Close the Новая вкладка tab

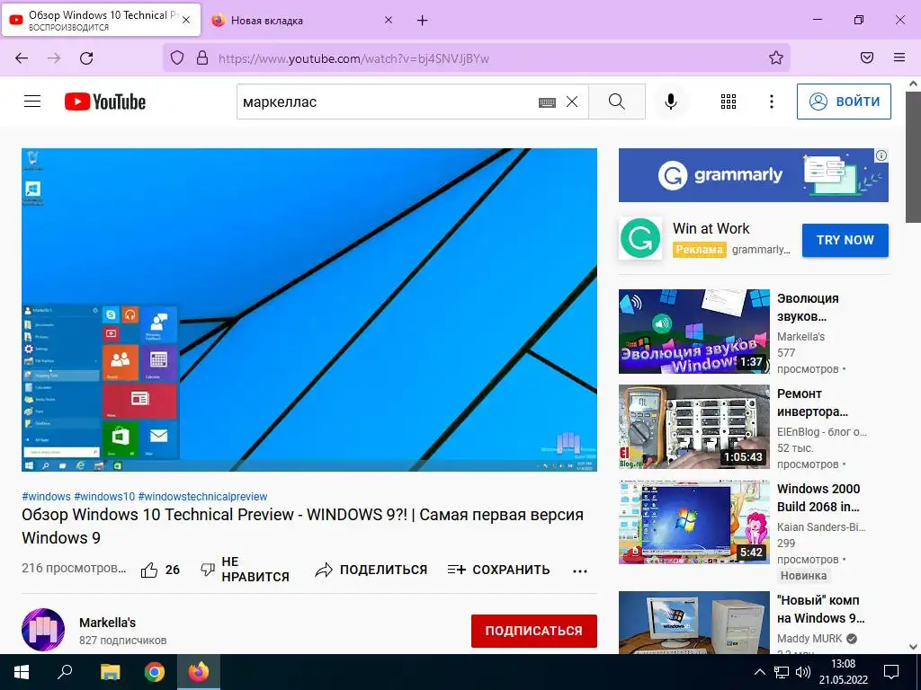pos(389,20)
